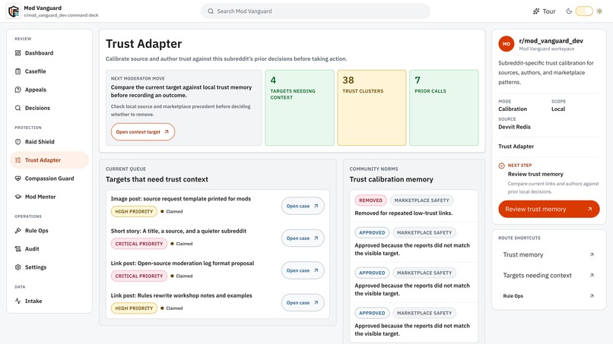Click the Decisions magnifier icon
Image resolution: width=613 pixels, height=344 pixels.
18,108
